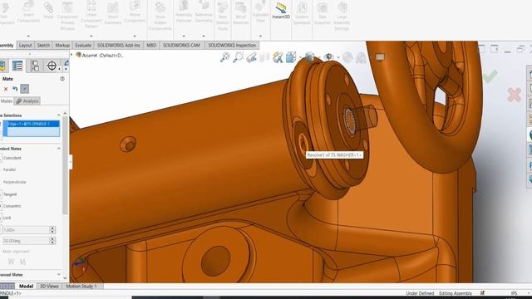
Task: Open the Dynamic Annotation Views icon
Action: (x=278, y=57)
